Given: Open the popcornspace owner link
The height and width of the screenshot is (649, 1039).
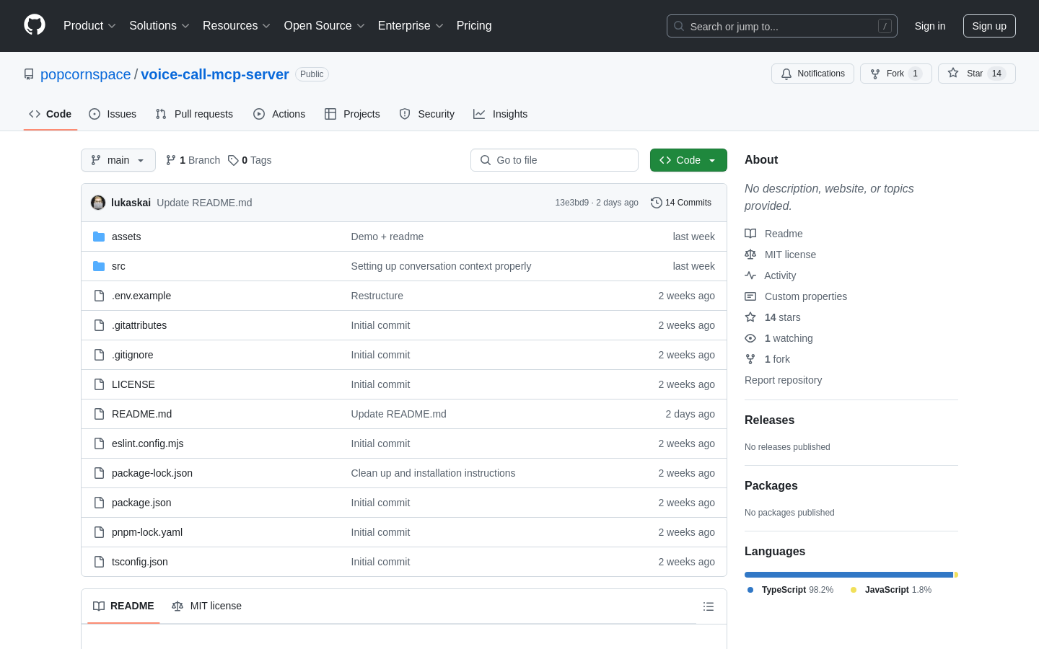Looking at the screenshot, I should (86, 74).
